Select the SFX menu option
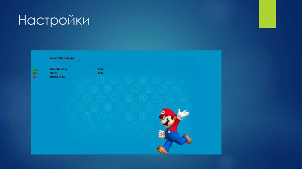 (53, 73)
